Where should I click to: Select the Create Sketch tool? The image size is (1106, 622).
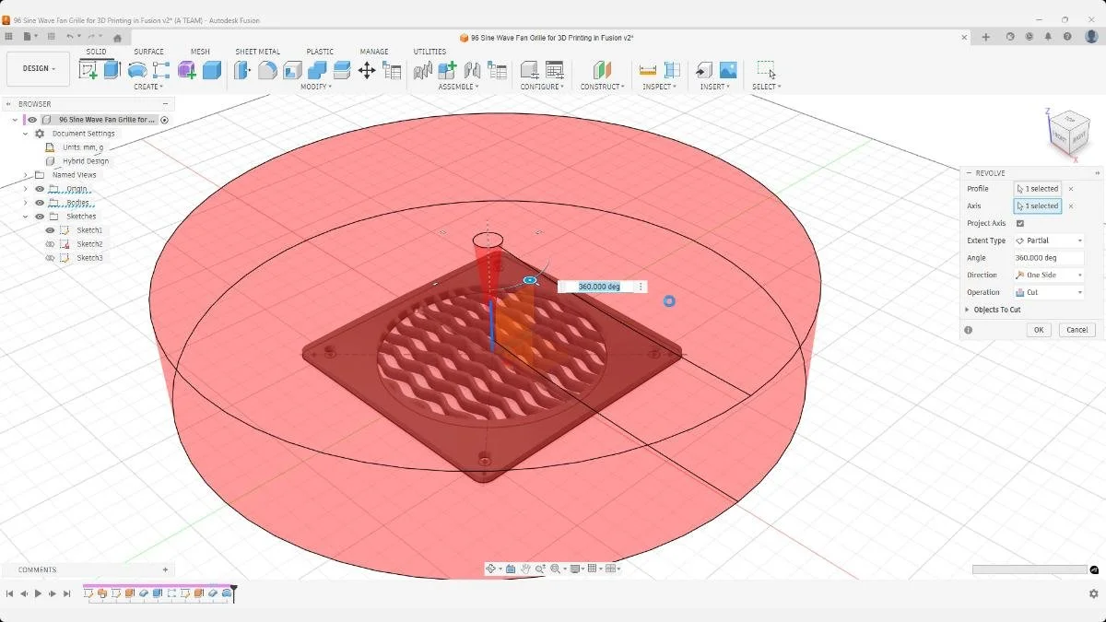pos(87,69)
